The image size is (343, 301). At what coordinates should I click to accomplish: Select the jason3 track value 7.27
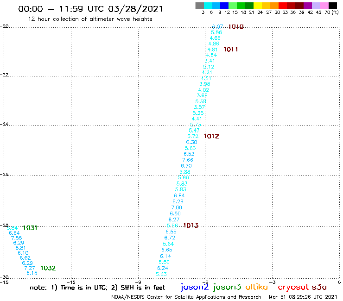30,268
